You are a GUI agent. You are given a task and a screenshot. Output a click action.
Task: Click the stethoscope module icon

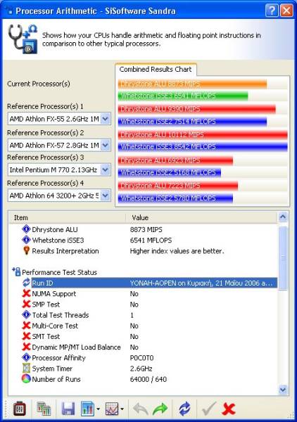click(23, 39)
